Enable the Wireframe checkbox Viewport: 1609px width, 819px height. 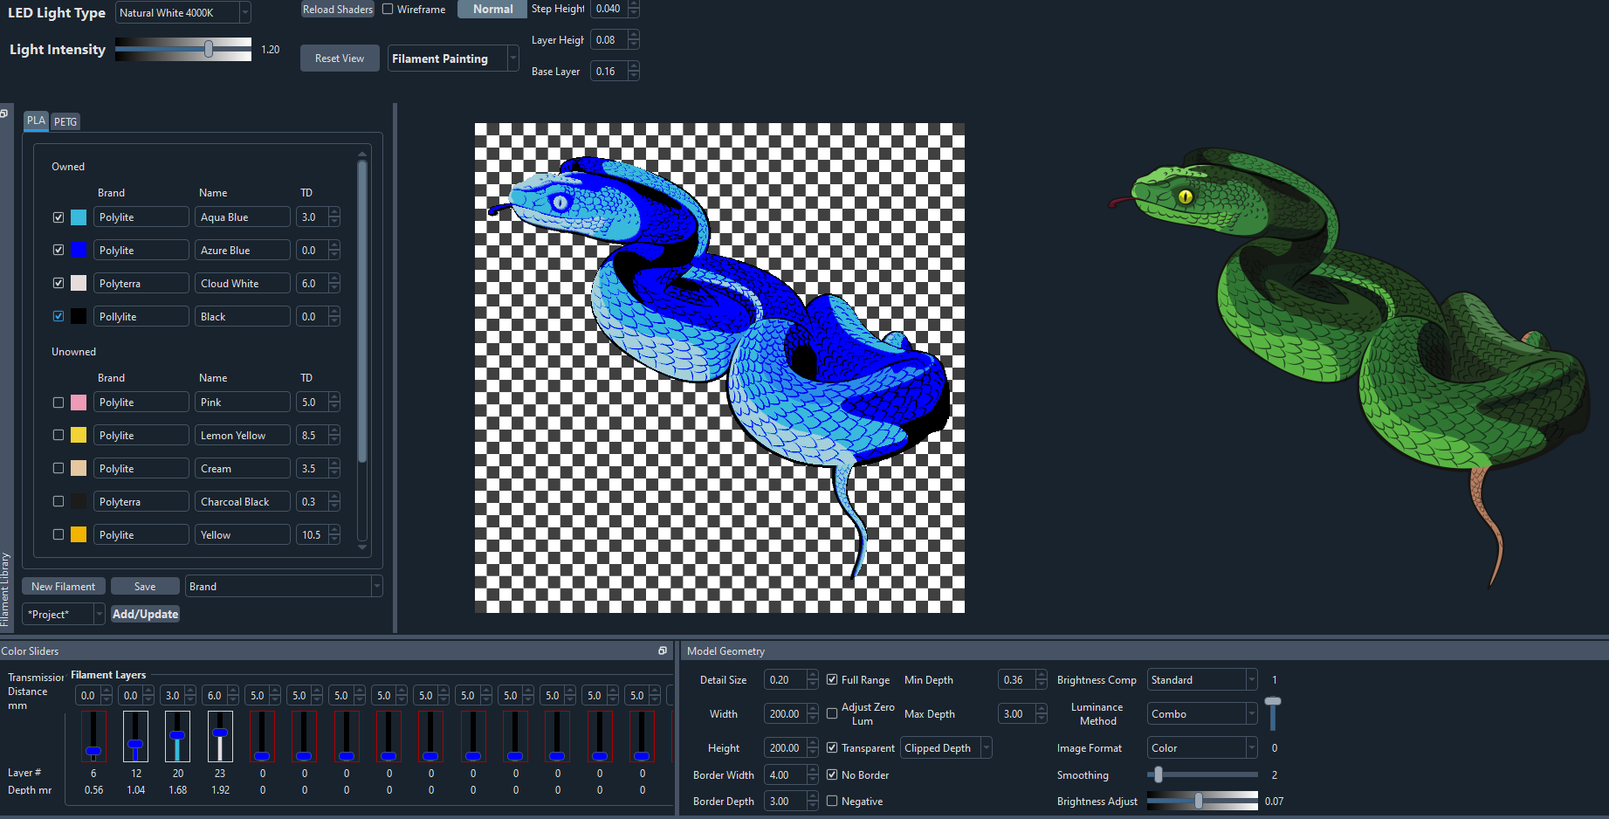point(387,9)
